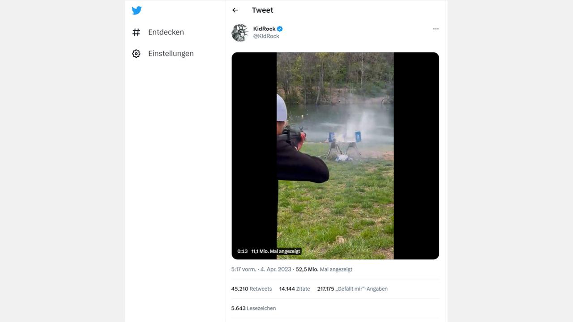
Task: Open the Entdecken page
Action: (166, 32)
